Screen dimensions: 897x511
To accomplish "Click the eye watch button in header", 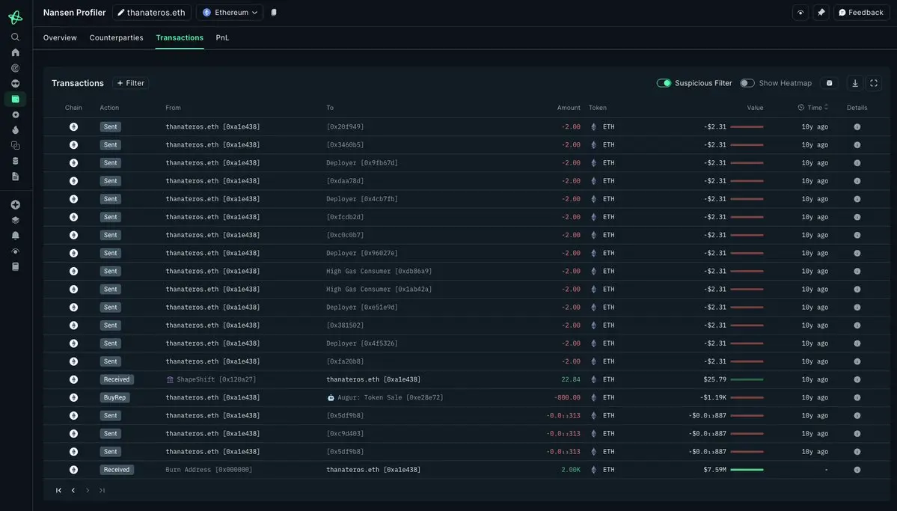I will [x=800, y=13].
